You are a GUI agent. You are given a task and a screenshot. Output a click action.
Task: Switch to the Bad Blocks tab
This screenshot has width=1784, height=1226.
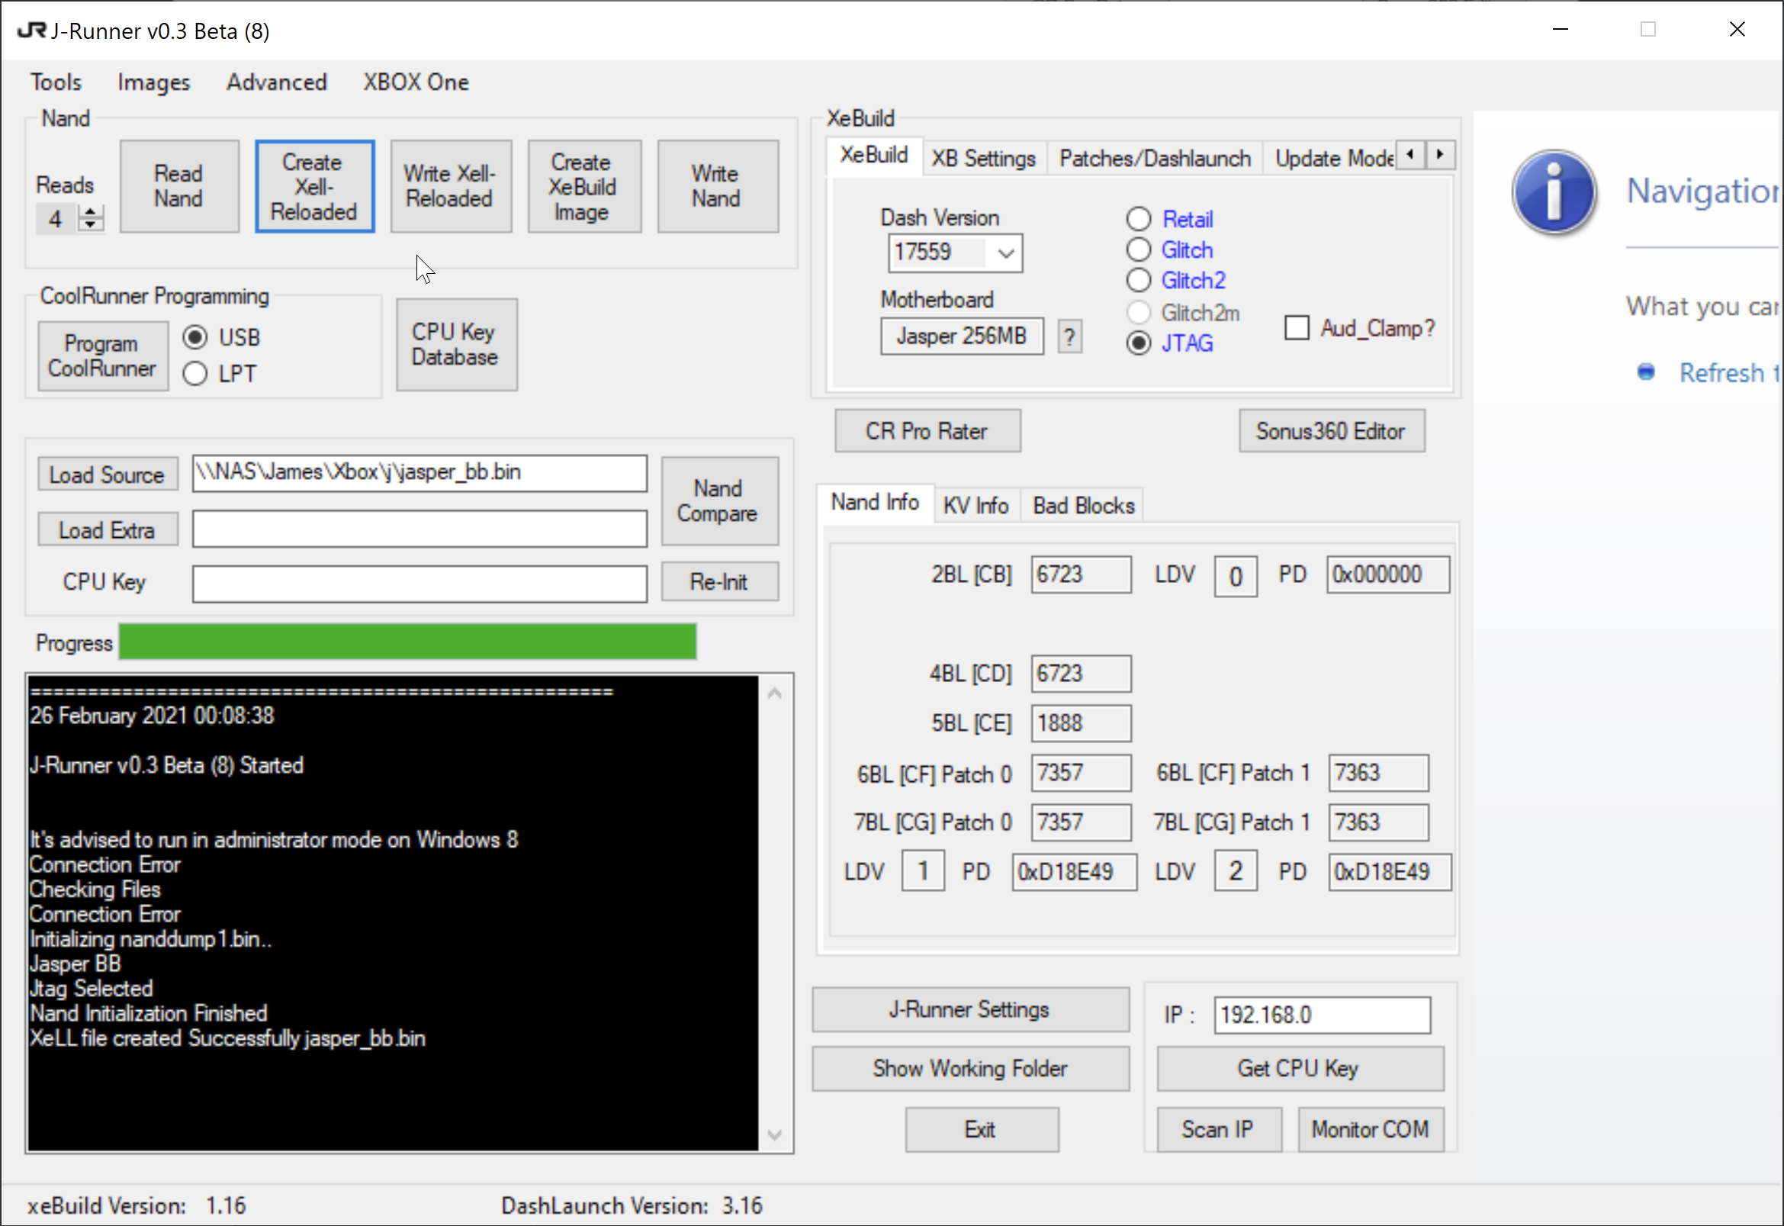click(1082, 505)
